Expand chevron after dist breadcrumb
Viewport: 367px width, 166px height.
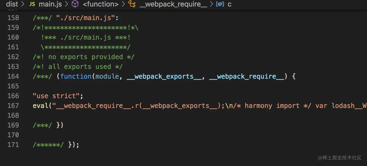pos(23,4)
